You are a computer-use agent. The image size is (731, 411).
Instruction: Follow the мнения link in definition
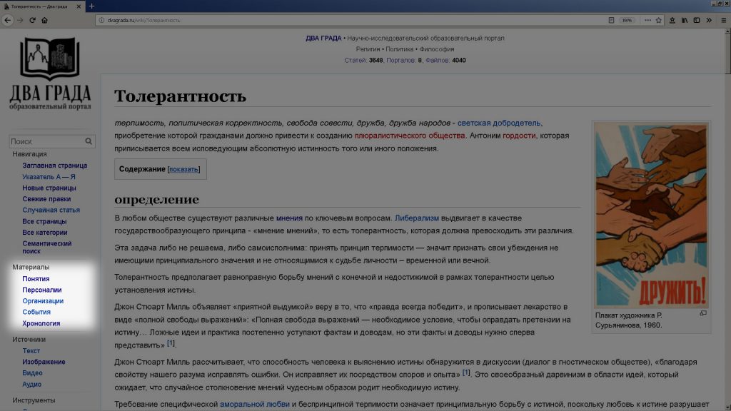point(289,218)
